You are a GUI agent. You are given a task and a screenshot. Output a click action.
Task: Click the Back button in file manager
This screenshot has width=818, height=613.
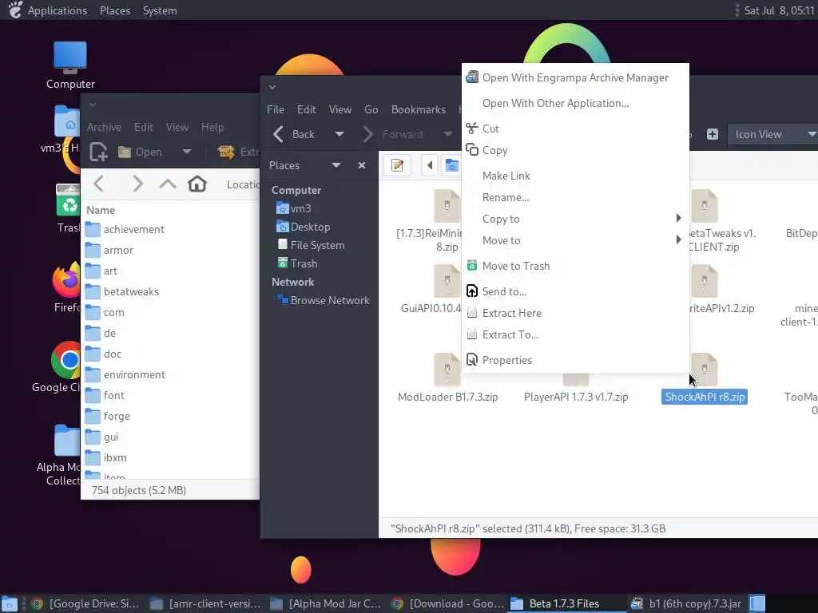pyautogui.click(x=295, y=134)
